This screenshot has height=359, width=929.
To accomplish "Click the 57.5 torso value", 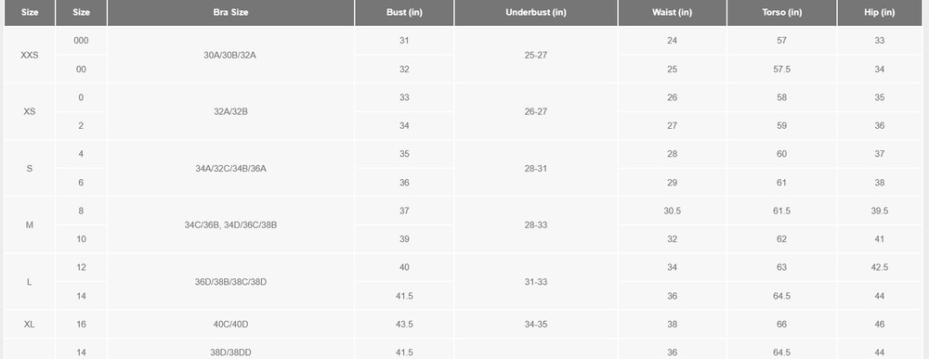I will pos(781,70).
